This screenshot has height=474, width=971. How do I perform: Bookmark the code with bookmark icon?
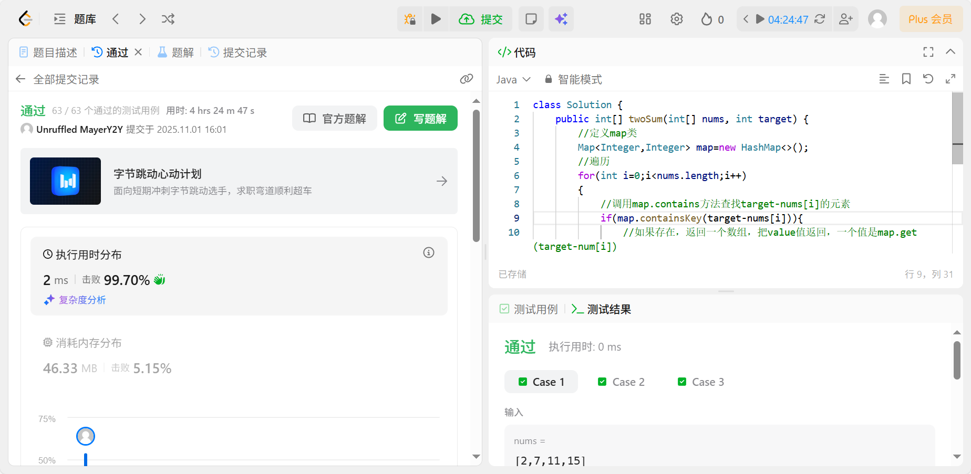coord(906,79)
